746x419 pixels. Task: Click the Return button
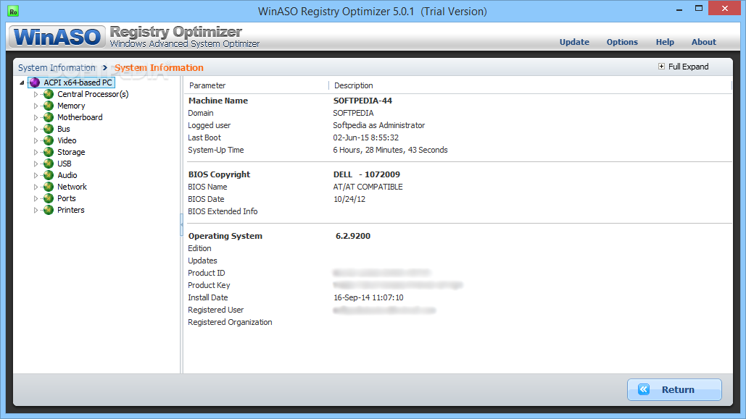click(674, 389)
